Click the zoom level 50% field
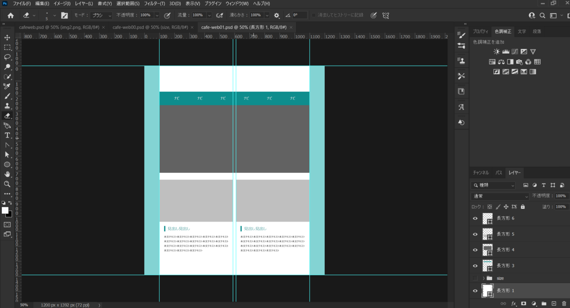The height and width of the screenshot is (308, 570). point(24,305)
